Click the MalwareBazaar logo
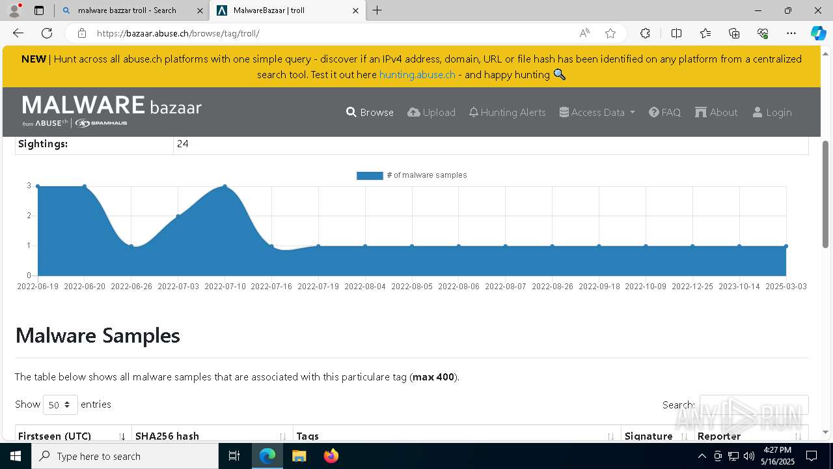The image size is (833, 469). click(x=112, y=111)
